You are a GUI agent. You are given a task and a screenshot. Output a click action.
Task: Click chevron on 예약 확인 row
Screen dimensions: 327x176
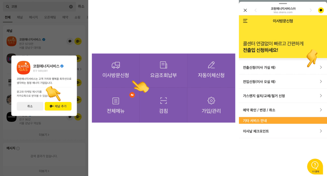(321, 110)
